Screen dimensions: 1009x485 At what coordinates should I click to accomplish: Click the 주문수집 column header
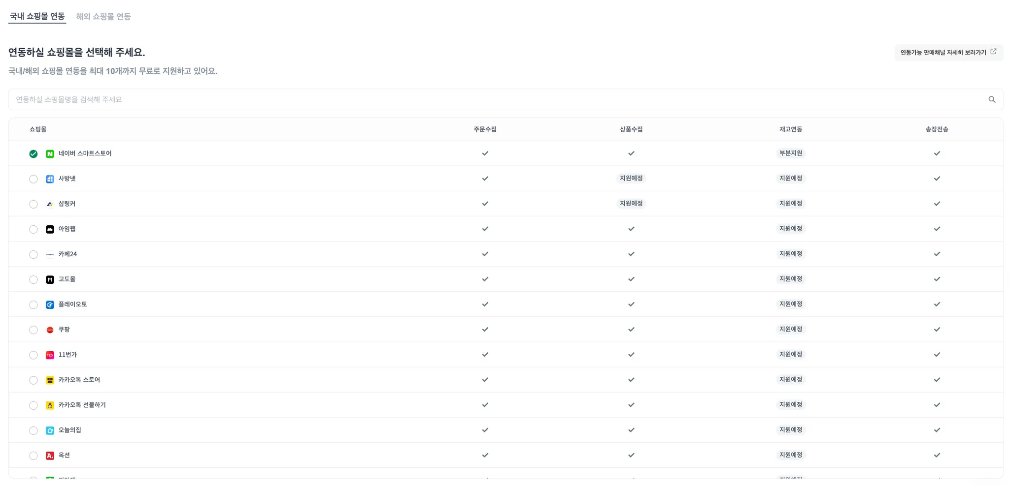click(x=485, y=129)
